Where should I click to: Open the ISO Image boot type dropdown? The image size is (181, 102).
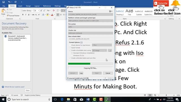point(99,50)
